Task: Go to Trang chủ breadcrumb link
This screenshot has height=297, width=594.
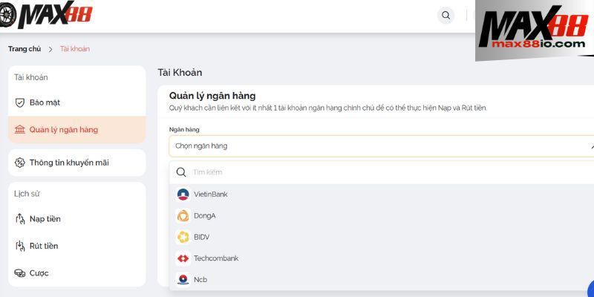Action: coord(25,49)
